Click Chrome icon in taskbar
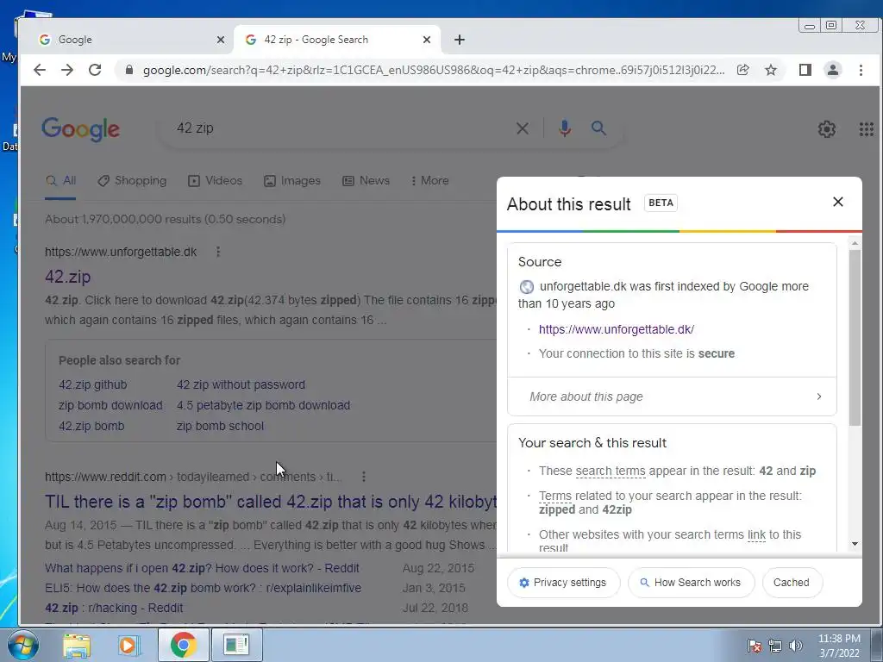 coord(183,645)
